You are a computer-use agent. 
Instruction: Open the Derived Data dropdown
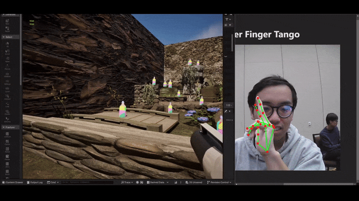coord(158,182)
